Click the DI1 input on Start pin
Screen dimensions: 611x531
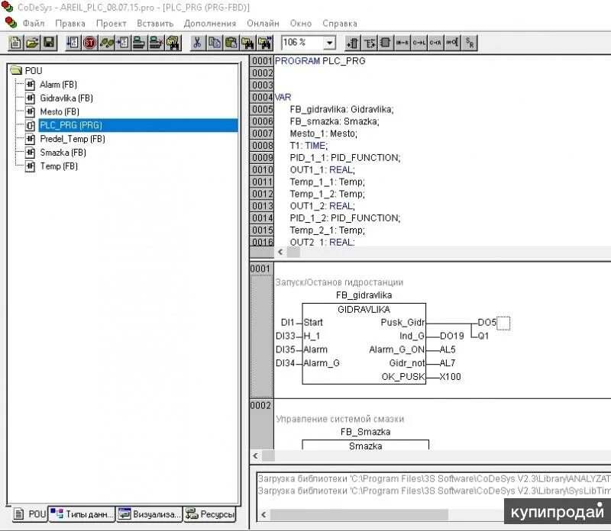tap(288, 322)
